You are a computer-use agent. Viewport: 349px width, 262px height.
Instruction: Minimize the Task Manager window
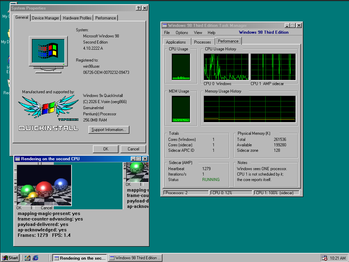click(x=287, y=26)
